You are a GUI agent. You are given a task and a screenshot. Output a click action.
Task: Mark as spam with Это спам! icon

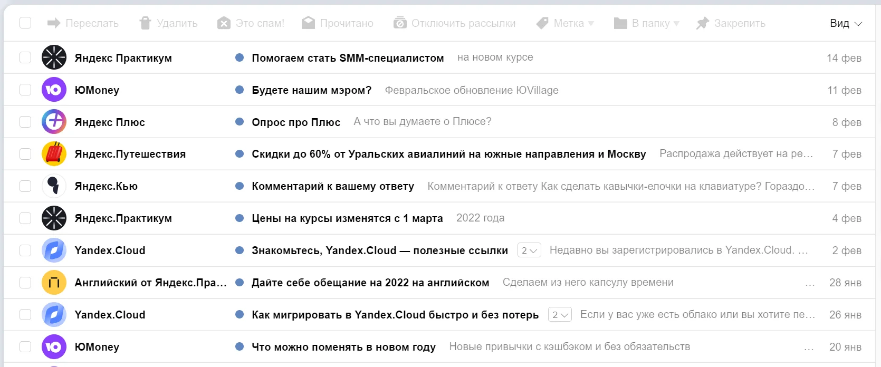click(x=224, y=23)
